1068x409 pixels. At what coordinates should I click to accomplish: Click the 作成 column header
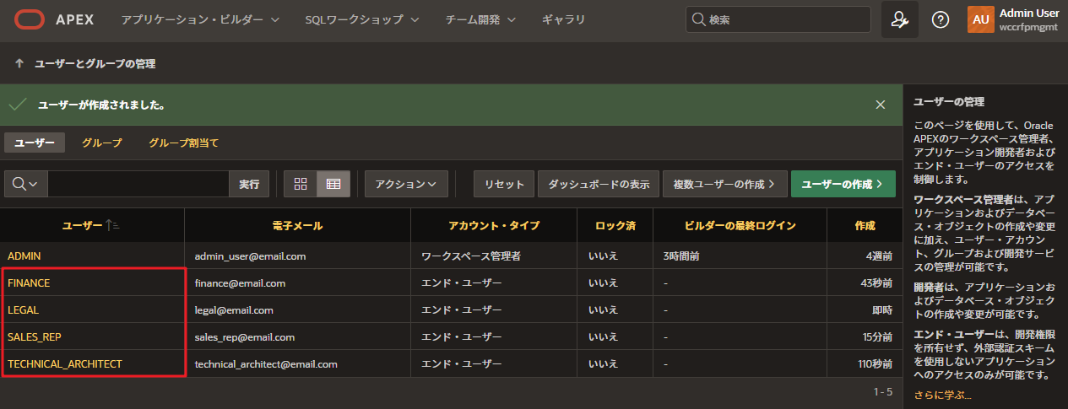click(865, 226)
